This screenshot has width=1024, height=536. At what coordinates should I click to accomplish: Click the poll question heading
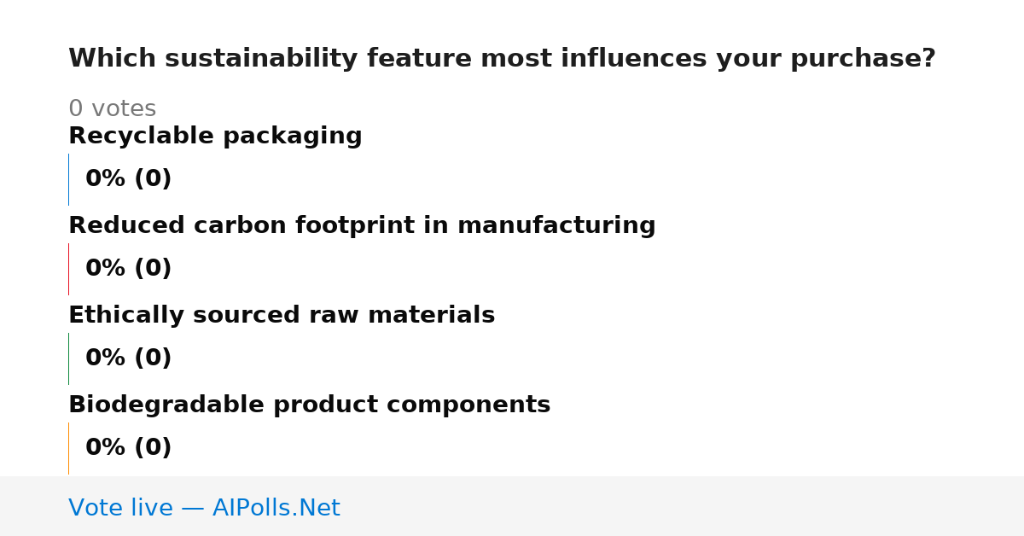[x=502, y=59]
